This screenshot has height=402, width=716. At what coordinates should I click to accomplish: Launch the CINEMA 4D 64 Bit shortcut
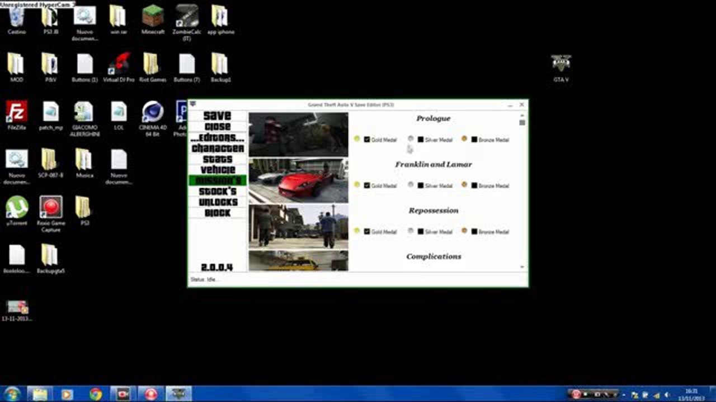(153, 119)
